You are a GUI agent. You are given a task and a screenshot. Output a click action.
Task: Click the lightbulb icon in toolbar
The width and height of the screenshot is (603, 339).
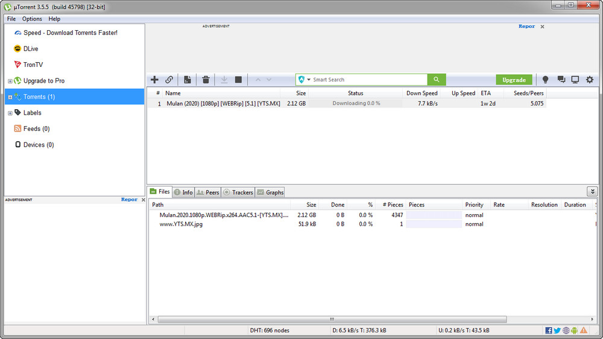[545, 80]
